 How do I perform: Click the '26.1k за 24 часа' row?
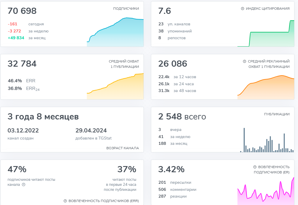[176, 84]
